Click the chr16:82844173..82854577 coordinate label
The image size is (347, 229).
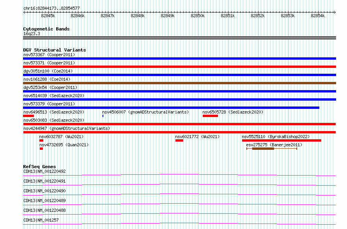click(51, 8)
